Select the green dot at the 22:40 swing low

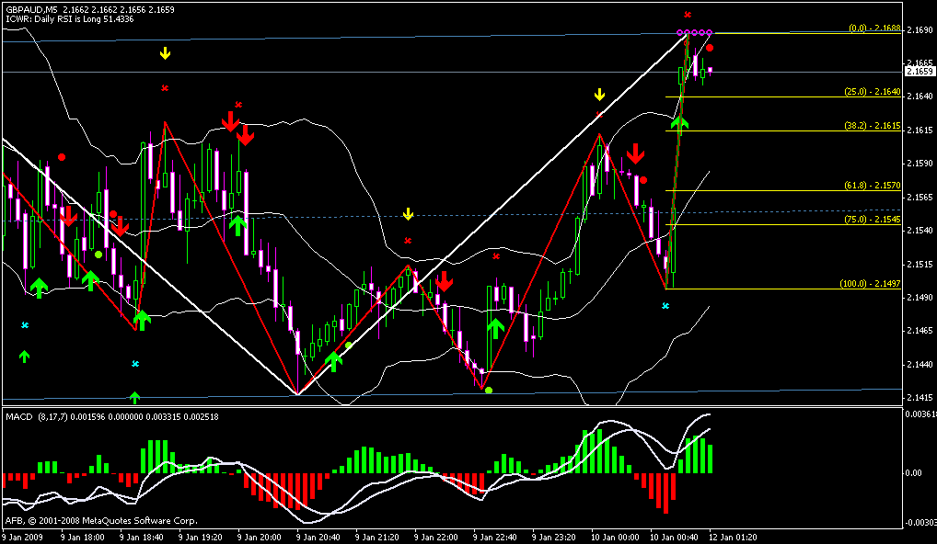coord(489,391)
